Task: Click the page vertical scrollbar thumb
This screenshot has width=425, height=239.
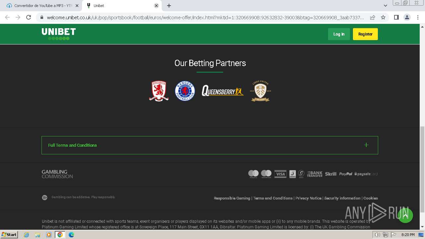Action: [422, 169]
